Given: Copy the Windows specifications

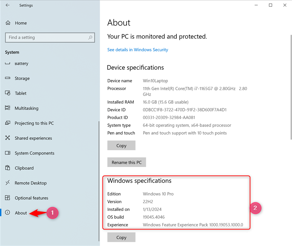Looking at the screenshot, I should tap(121, 237).
